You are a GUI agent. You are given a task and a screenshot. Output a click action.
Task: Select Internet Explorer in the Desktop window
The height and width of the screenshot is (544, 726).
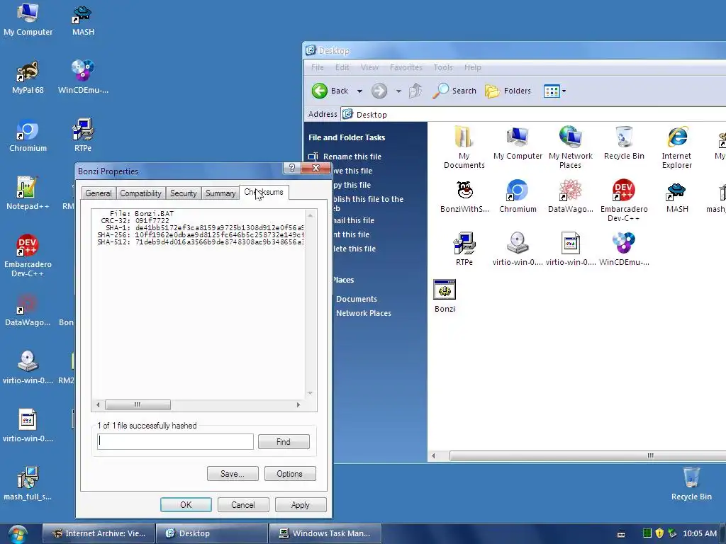677,147
